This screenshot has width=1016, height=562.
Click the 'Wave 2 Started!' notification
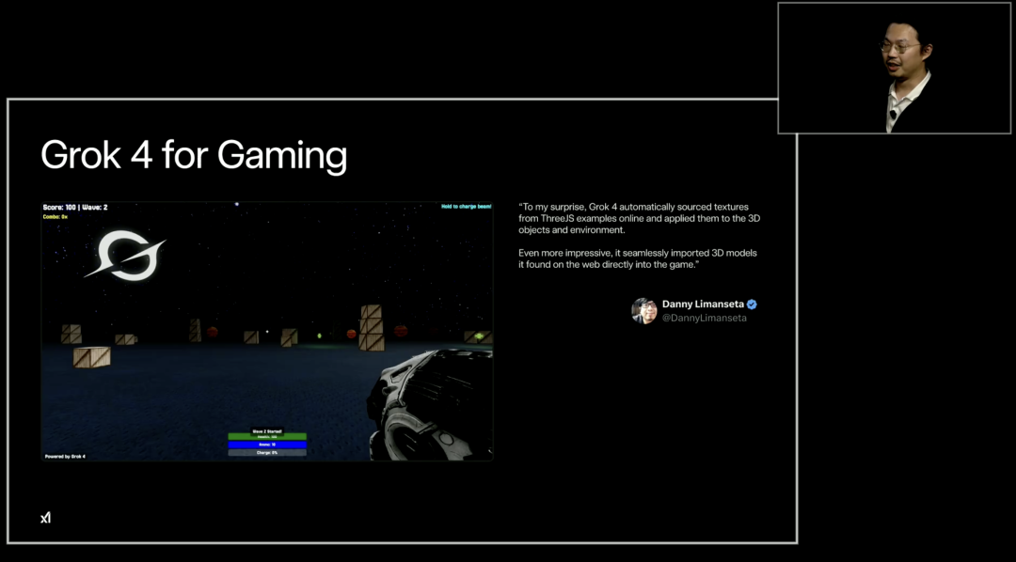pyautogui.click(x=267, y=431)
